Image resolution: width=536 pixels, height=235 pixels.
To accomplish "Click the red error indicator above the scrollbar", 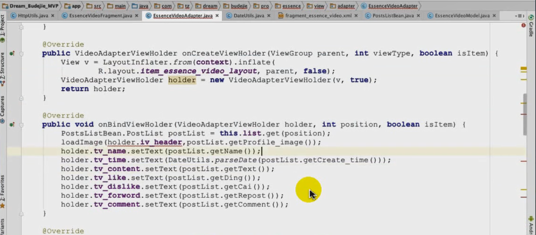I will 523,25.
